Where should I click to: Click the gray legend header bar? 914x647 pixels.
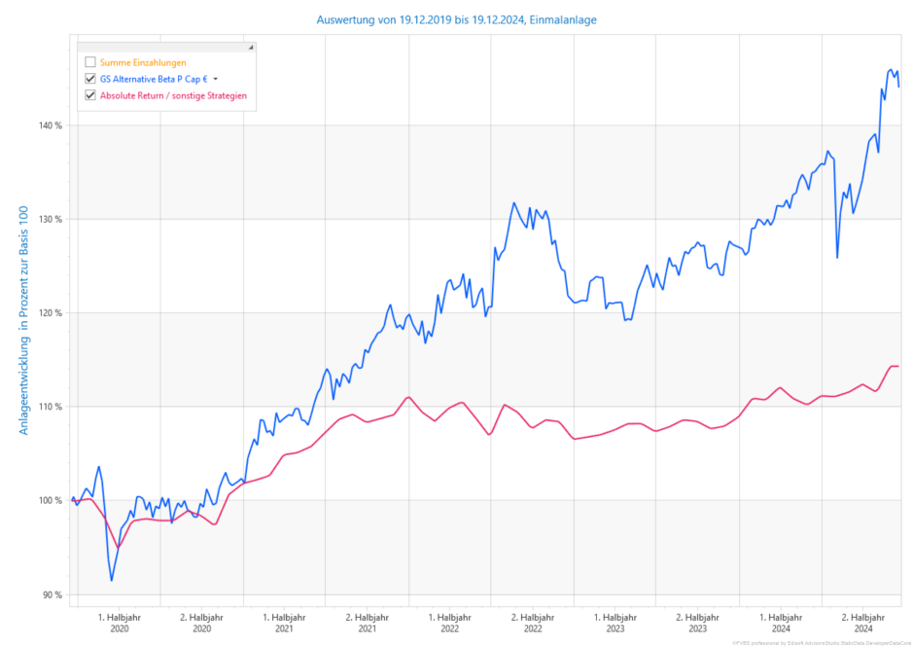(x=163, y=47)
